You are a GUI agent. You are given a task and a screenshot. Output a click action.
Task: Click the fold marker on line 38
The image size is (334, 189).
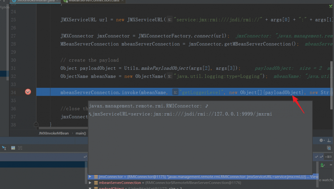(x=36, y=125)
